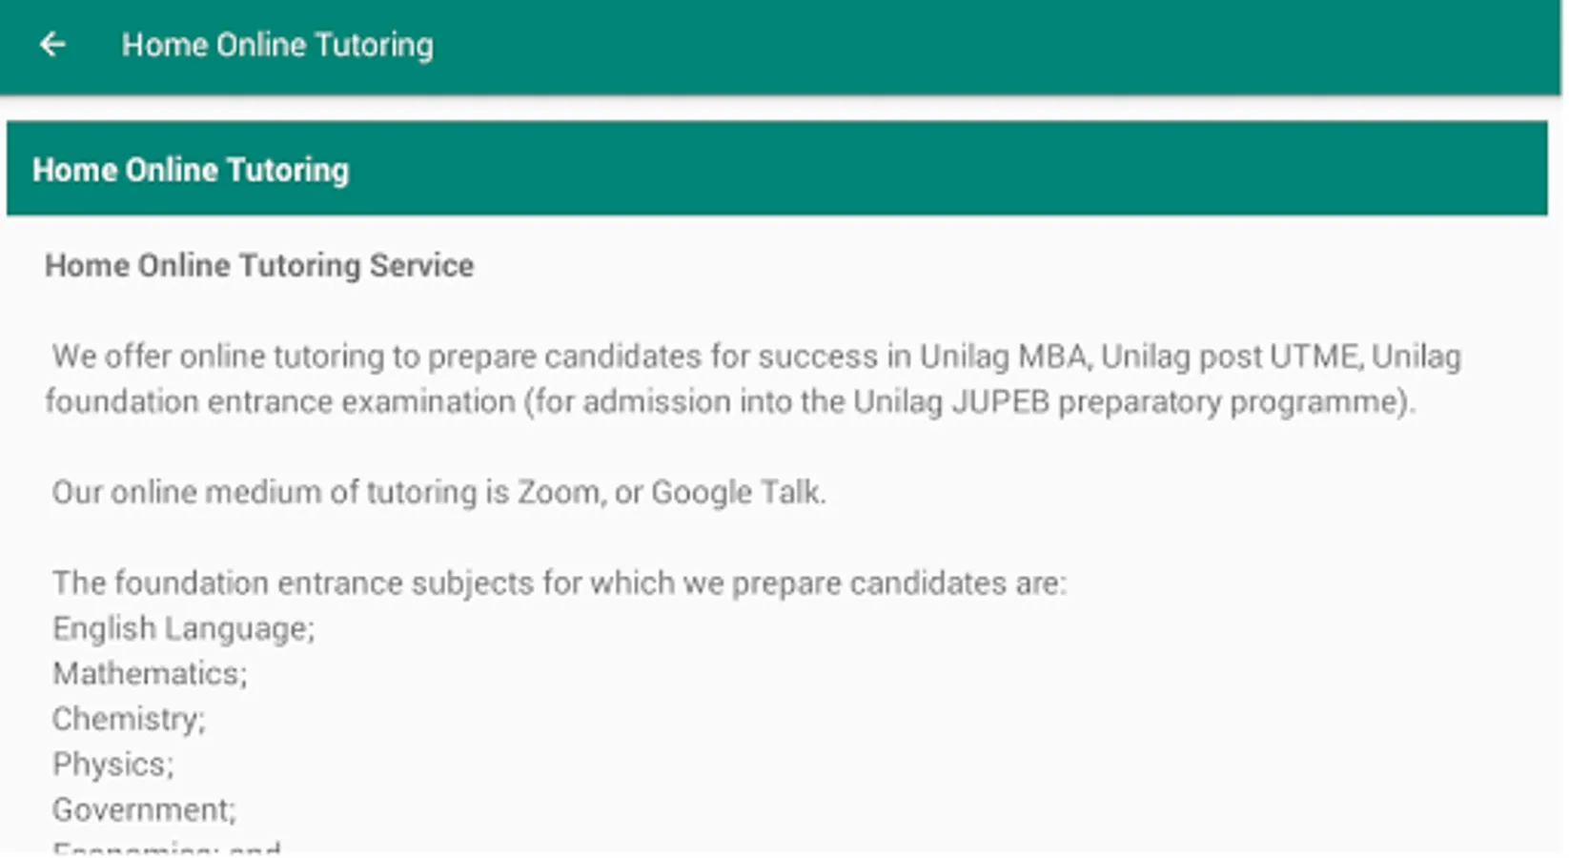Viewport: 1569px width, 858px height.
Task: Click the line starting 'The foundation entrance subjects'
Action: [x=559, y=582]
